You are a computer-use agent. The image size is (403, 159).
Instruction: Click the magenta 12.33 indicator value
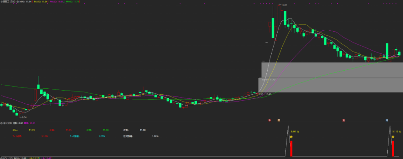(32, 123)
